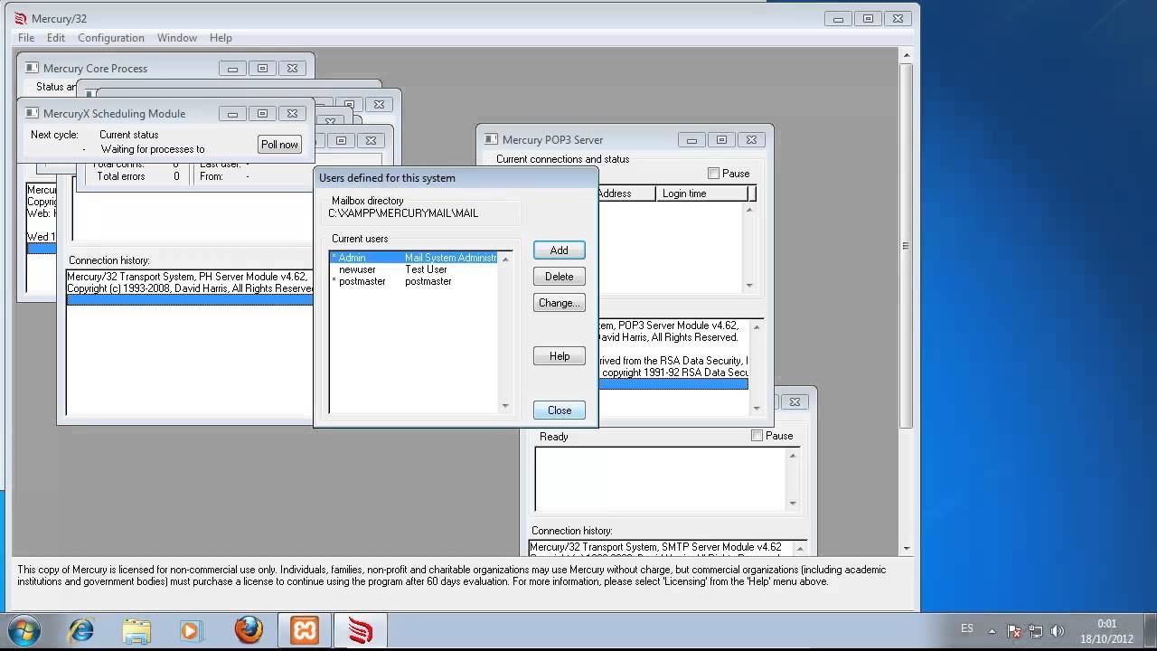
Task: Click the Change... button
Action: coord(559,303)
